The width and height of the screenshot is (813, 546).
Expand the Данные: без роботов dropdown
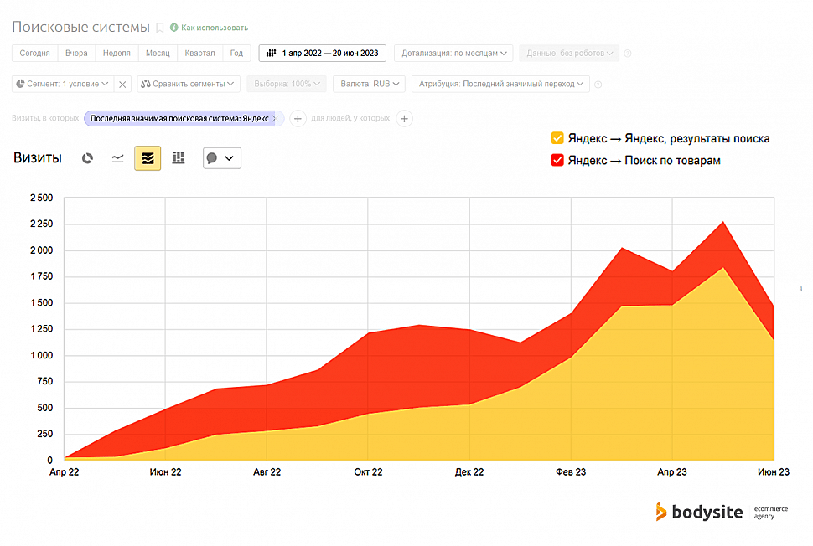pos(569,53)
